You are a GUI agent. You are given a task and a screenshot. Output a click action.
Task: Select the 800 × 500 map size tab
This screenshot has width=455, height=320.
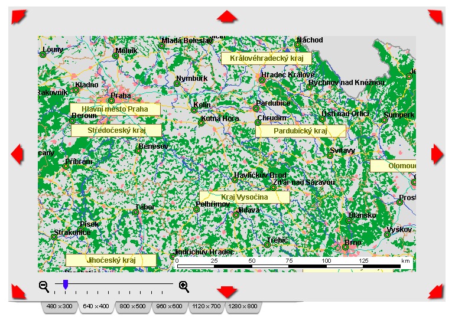(x=132, y=306)
